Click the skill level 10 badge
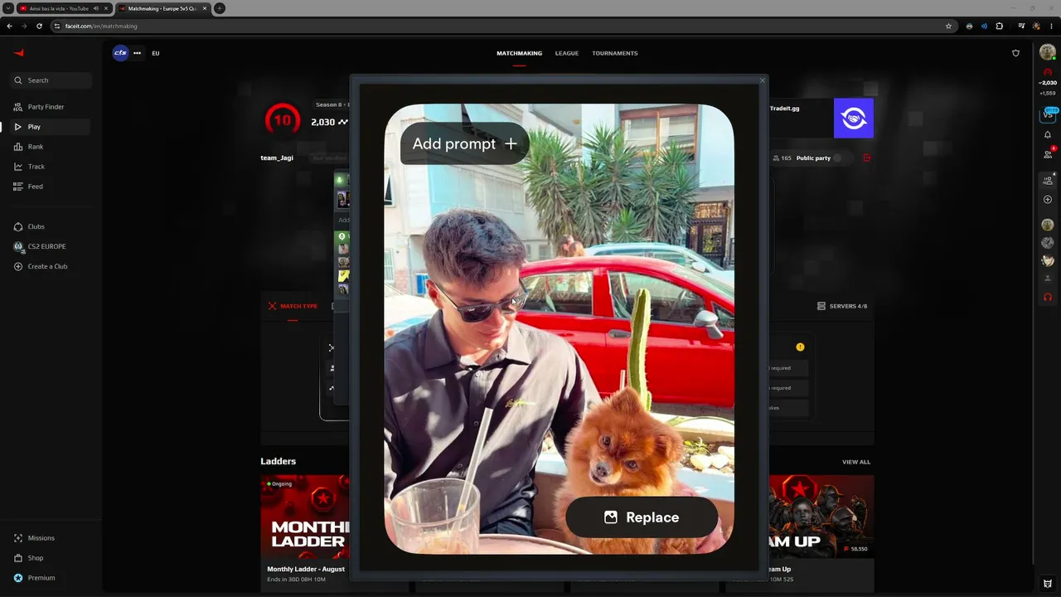 [283, 120]
